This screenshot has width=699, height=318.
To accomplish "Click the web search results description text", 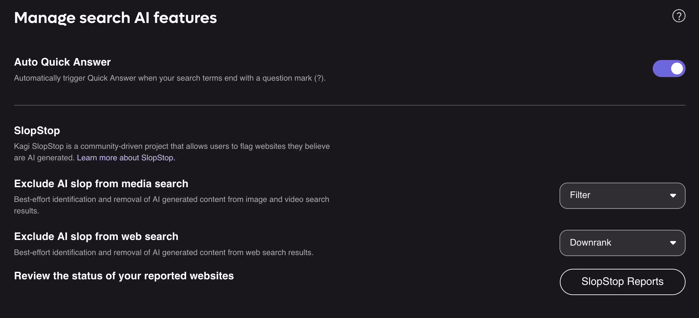I will click(163, 252).
